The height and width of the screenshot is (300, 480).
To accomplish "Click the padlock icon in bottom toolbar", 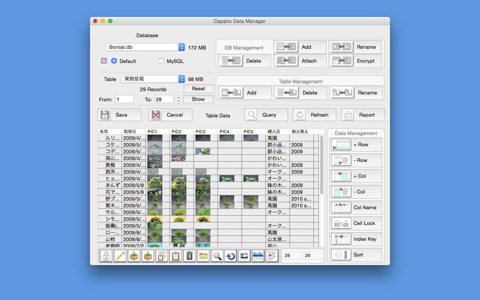I will point(106,256).
